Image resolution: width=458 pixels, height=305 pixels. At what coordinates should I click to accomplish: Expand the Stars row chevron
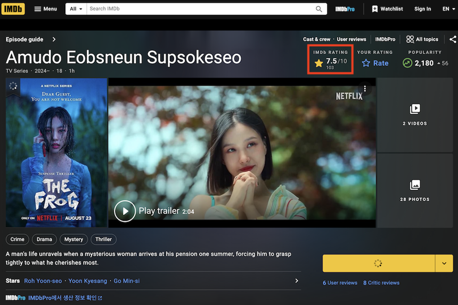[297, 281]
